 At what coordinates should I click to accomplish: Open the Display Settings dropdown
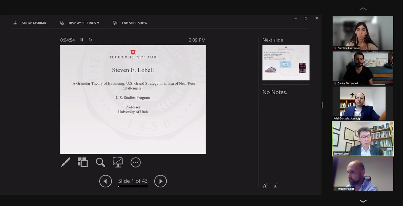(84, 23)
